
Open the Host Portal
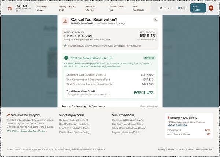click(198, 8)
